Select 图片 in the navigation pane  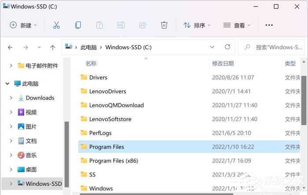[x=31, y=126]
